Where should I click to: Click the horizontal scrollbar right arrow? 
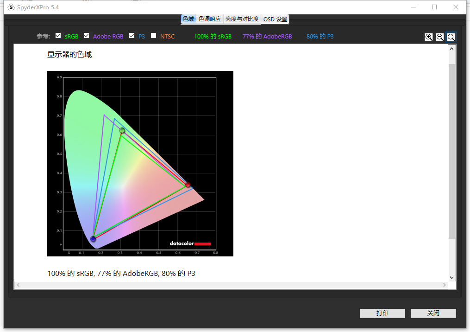[445, 285]
